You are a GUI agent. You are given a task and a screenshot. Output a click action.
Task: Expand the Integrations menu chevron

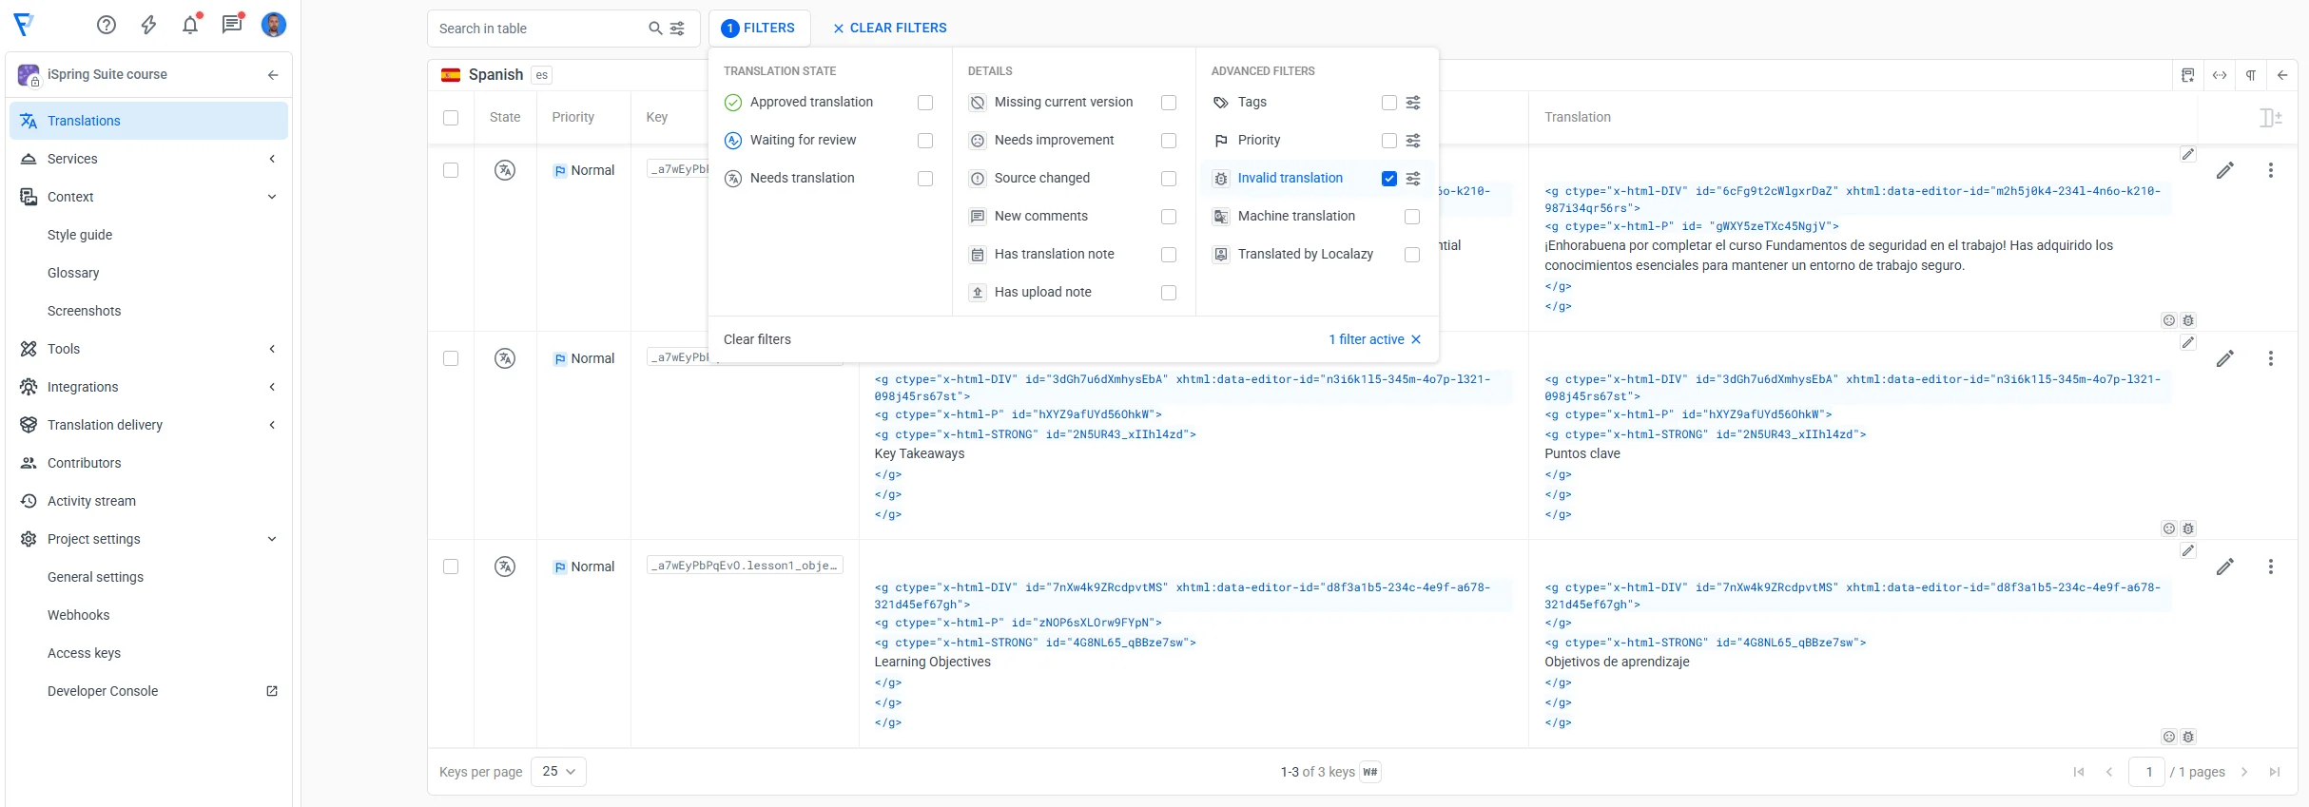(x=272, y=387)
